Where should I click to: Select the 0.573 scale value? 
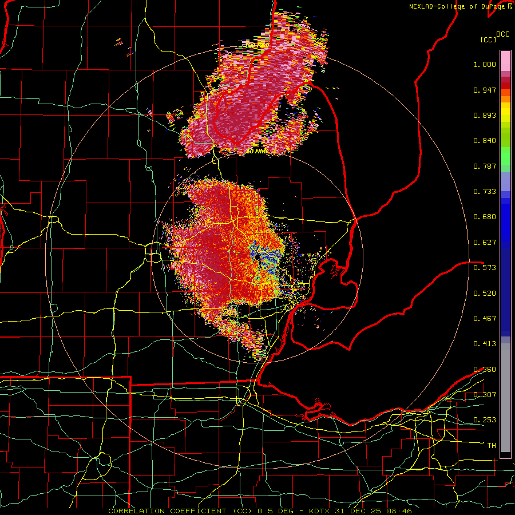(x=485, y=268)
